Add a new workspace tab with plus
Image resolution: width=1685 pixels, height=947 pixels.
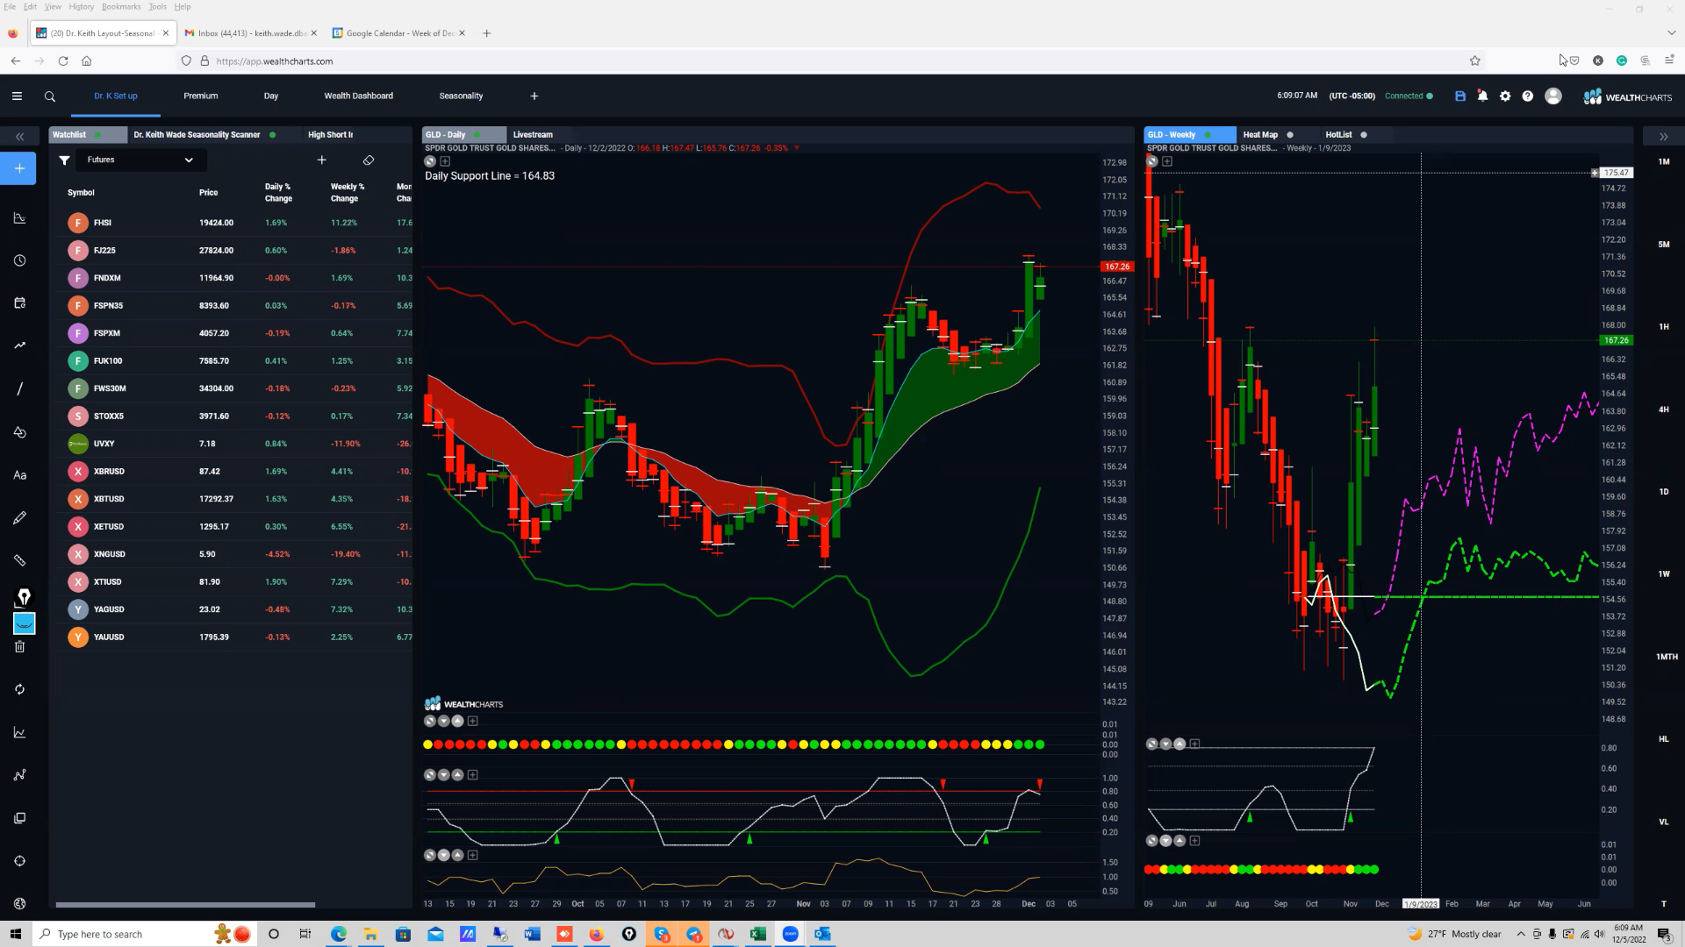pos(534,96)
